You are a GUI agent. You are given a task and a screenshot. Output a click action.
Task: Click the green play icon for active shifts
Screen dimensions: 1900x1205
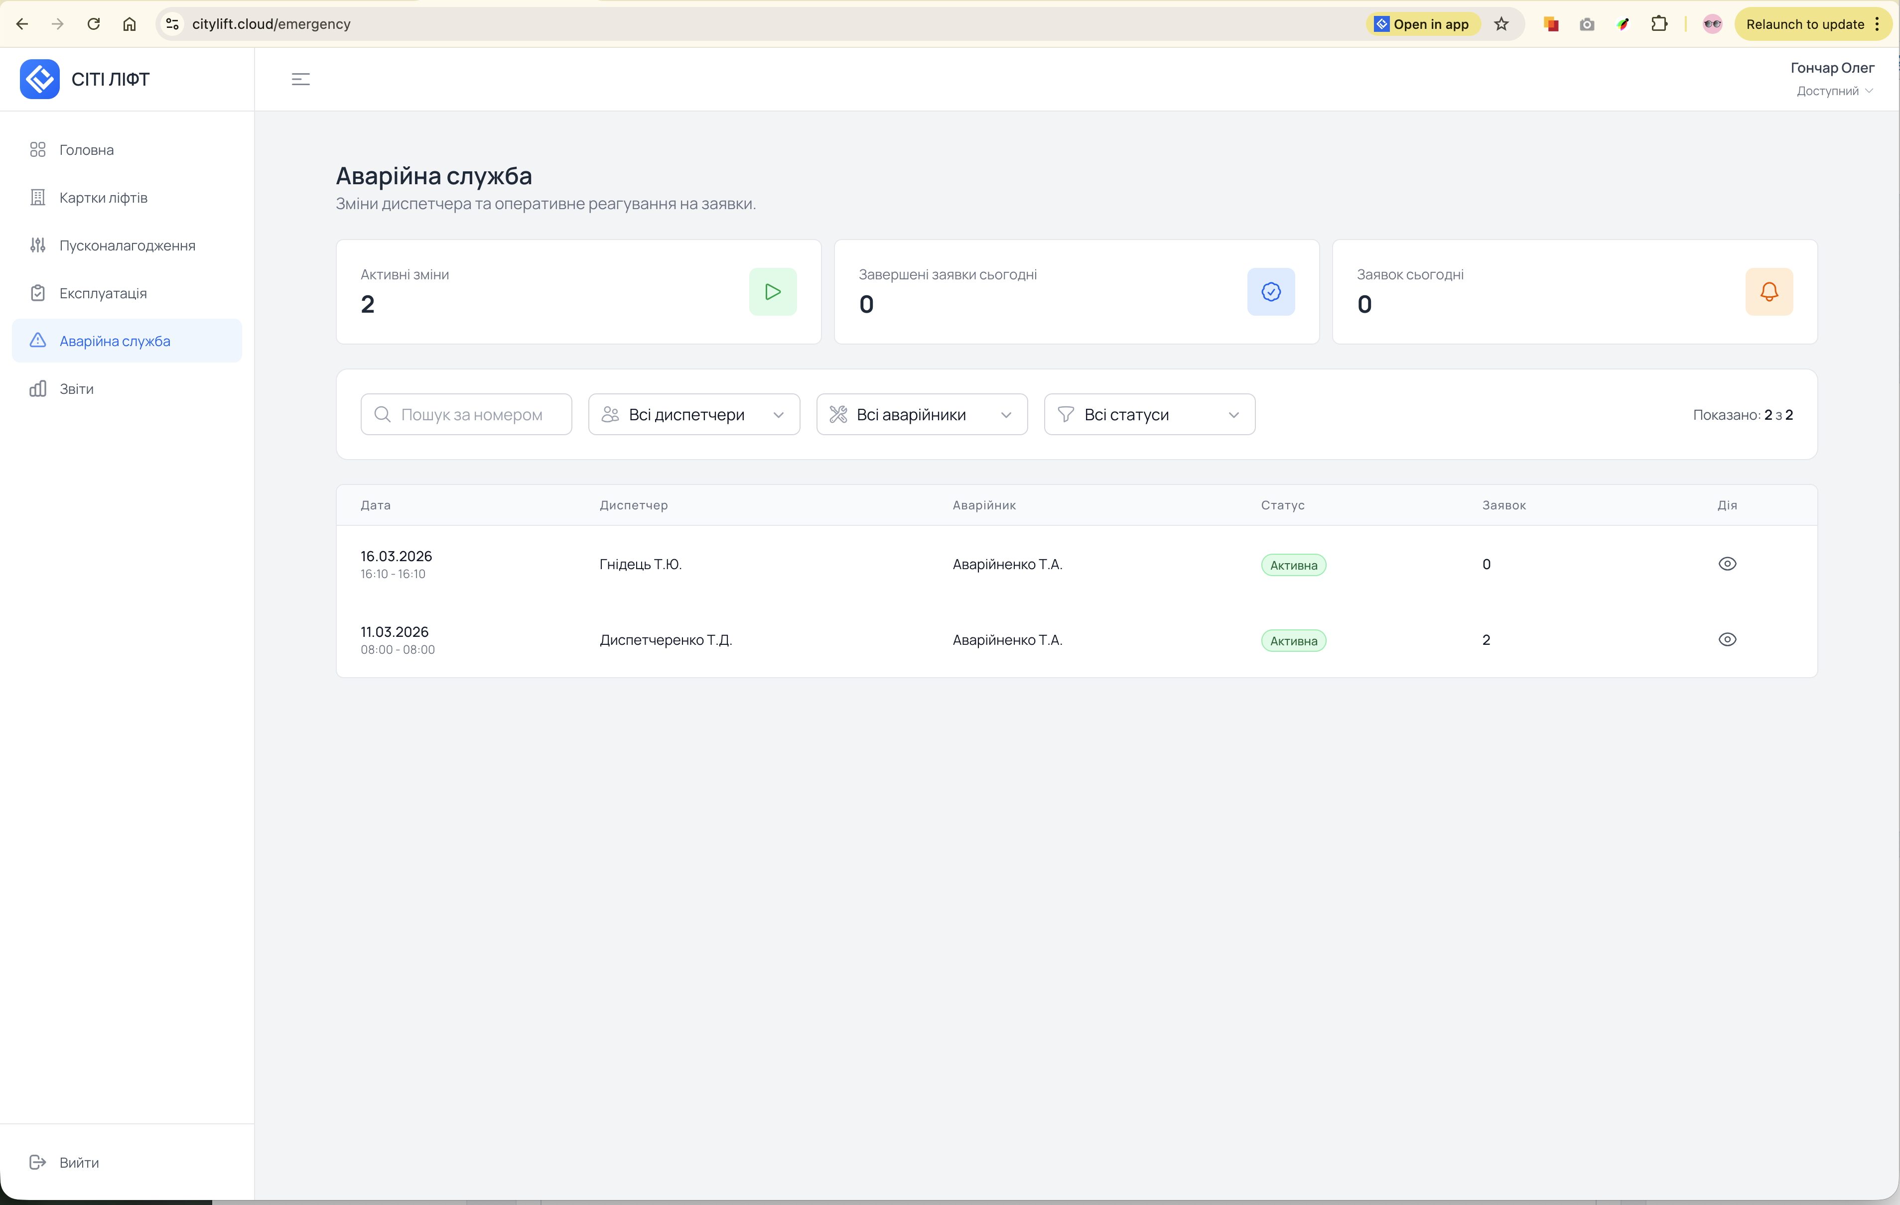(x=773, y=292)
